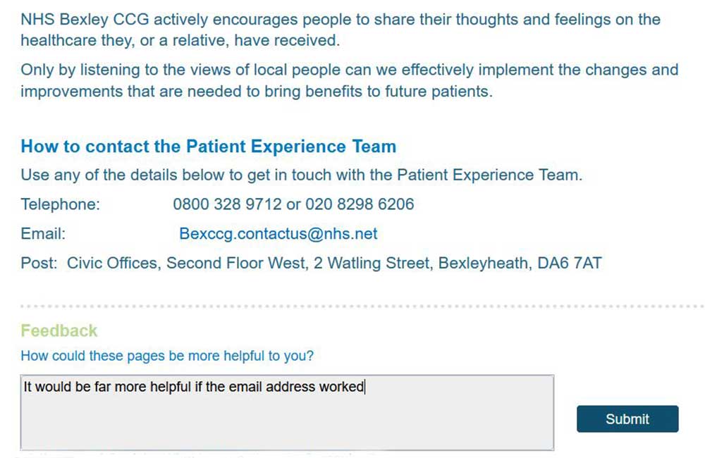Click the 020 8298 6206 phone number
The image size is (705, 458).
point(360,204)
